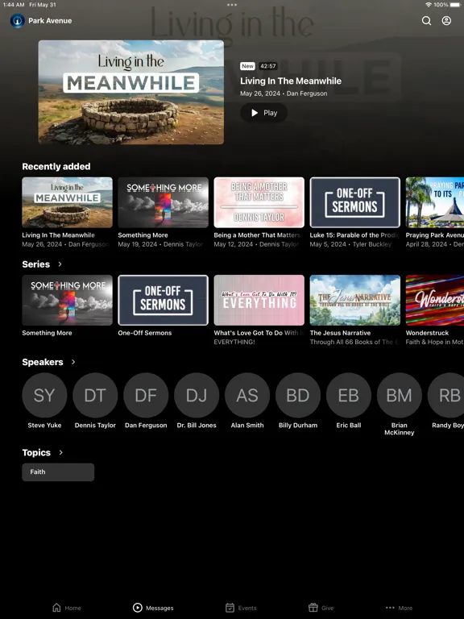Screen dimensions: 464x619
Task: Open the Wonderstruck series
Action: pyautogui.click(x=435, y=301)
